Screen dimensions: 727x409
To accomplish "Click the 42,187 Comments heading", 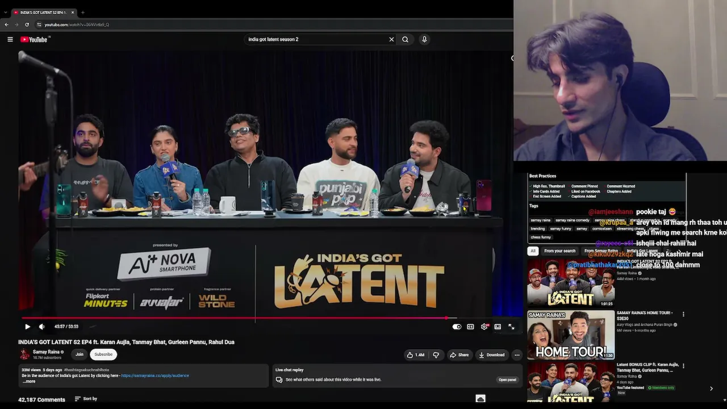I will tap(41, 399).
